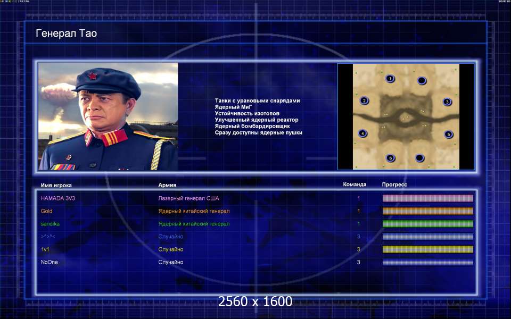
Task: Click 'Танки с урановыми снарядами' line
Action: pyautogui.click(x=257, y=100)
